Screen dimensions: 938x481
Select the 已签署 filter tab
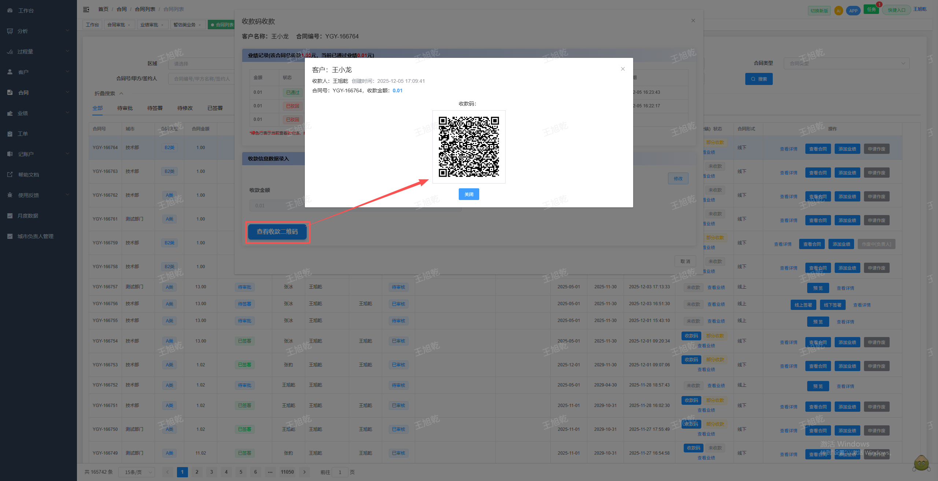coord(215,108)
